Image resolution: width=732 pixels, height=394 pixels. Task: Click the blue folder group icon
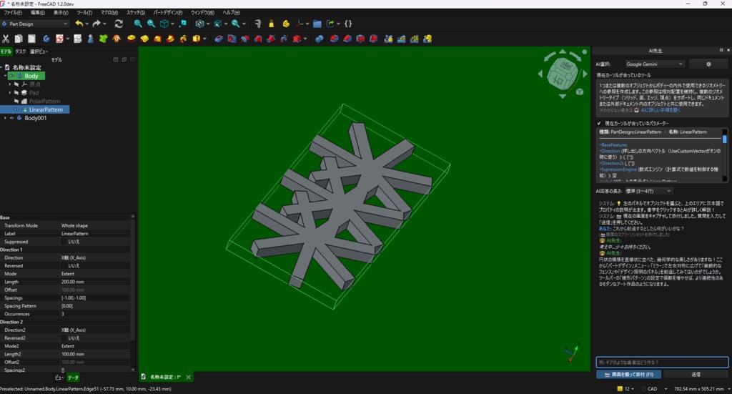point(317,24)
